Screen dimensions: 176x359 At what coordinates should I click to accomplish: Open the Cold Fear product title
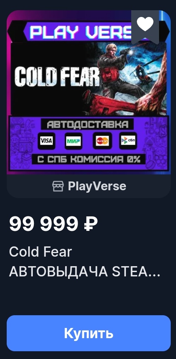coord(41,252)
